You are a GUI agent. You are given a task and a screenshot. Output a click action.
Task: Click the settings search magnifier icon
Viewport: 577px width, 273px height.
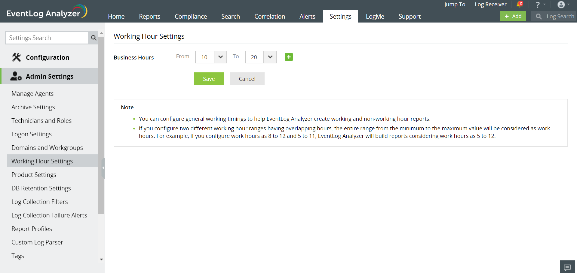pyautogui.click(x=93, y=38)
